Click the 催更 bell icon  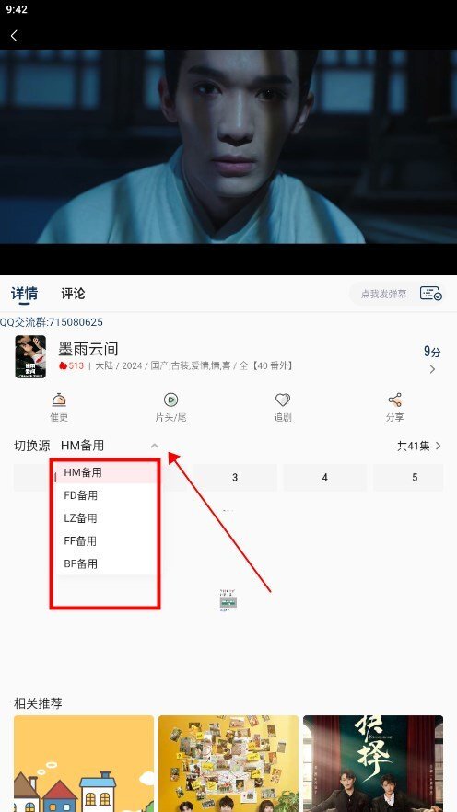[59, 400]
